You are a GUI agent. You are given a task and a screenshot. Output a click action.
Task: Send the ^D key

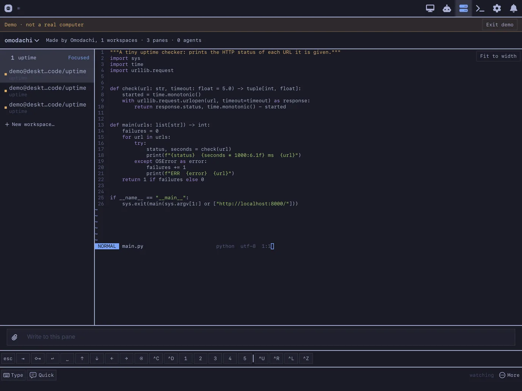coord(171,358)
